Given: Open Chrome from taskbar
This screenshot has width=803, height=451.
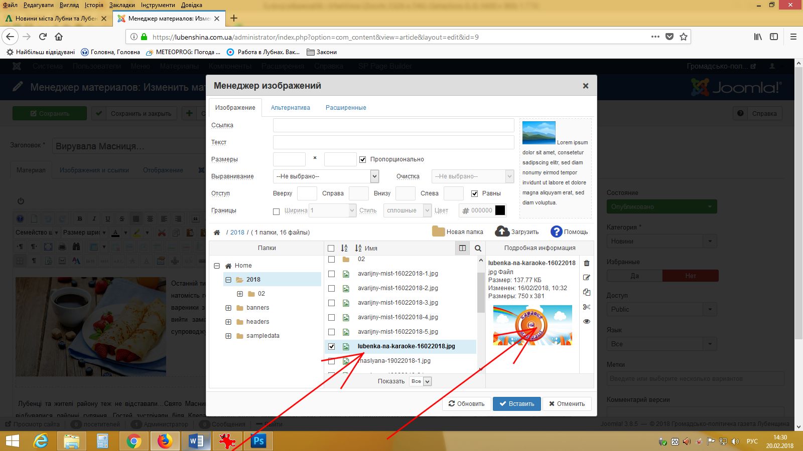Looking at the screenshot, I should tap(133, 441).
